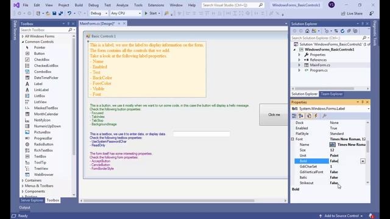Select the CheckedListBox control in Toolbox
The width and height of the screenshot is (390, 219).
pyautogui.click(x=46, y=66)
